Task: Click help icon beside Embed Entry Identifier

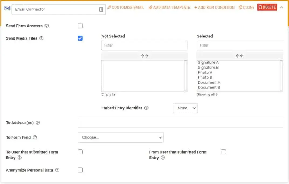Action: click(x=146, y=108)
